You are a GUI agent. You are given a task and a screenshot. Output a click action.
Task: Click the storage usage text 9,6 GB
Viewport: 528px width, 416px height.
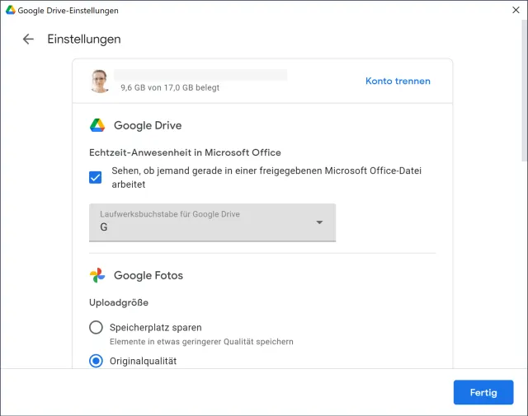[x=170, y=86]
